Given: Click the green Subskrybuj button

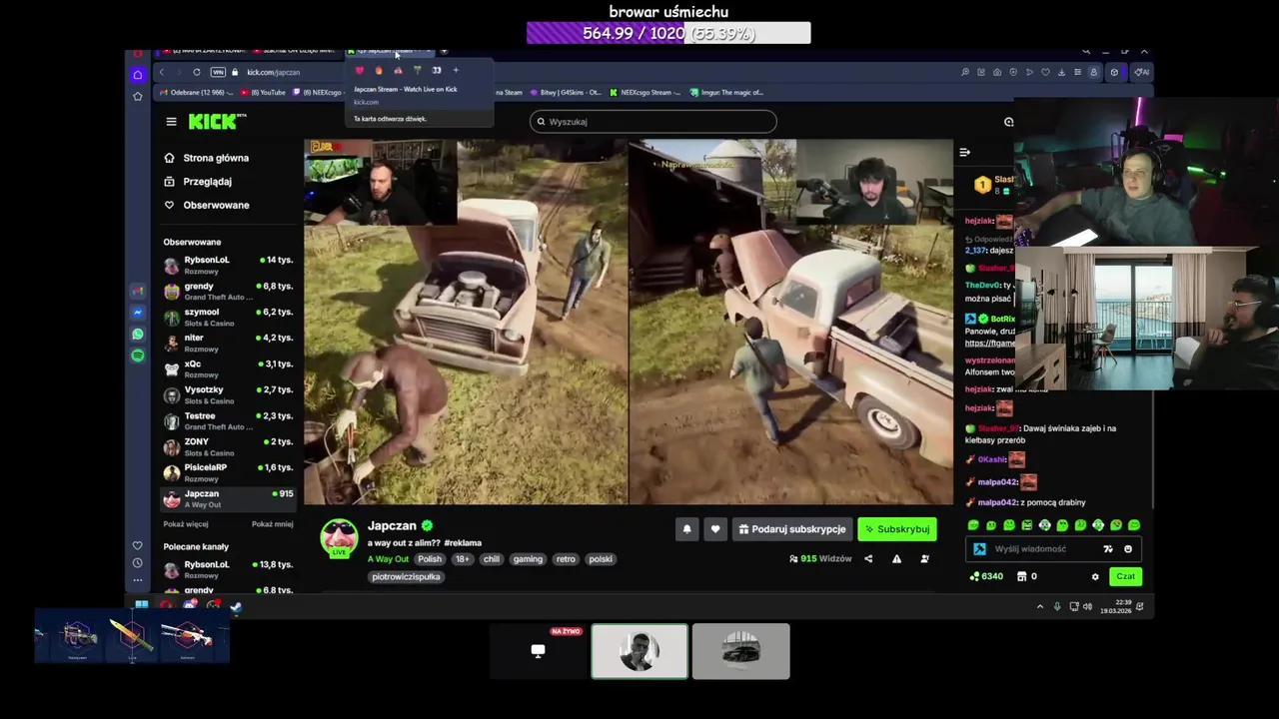Looking at the screenshot, I should (x=897, y=529).
